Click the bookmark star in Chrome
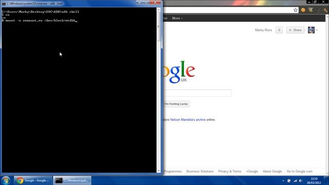Viewport: 329px width, 185px height. [296, 10]
